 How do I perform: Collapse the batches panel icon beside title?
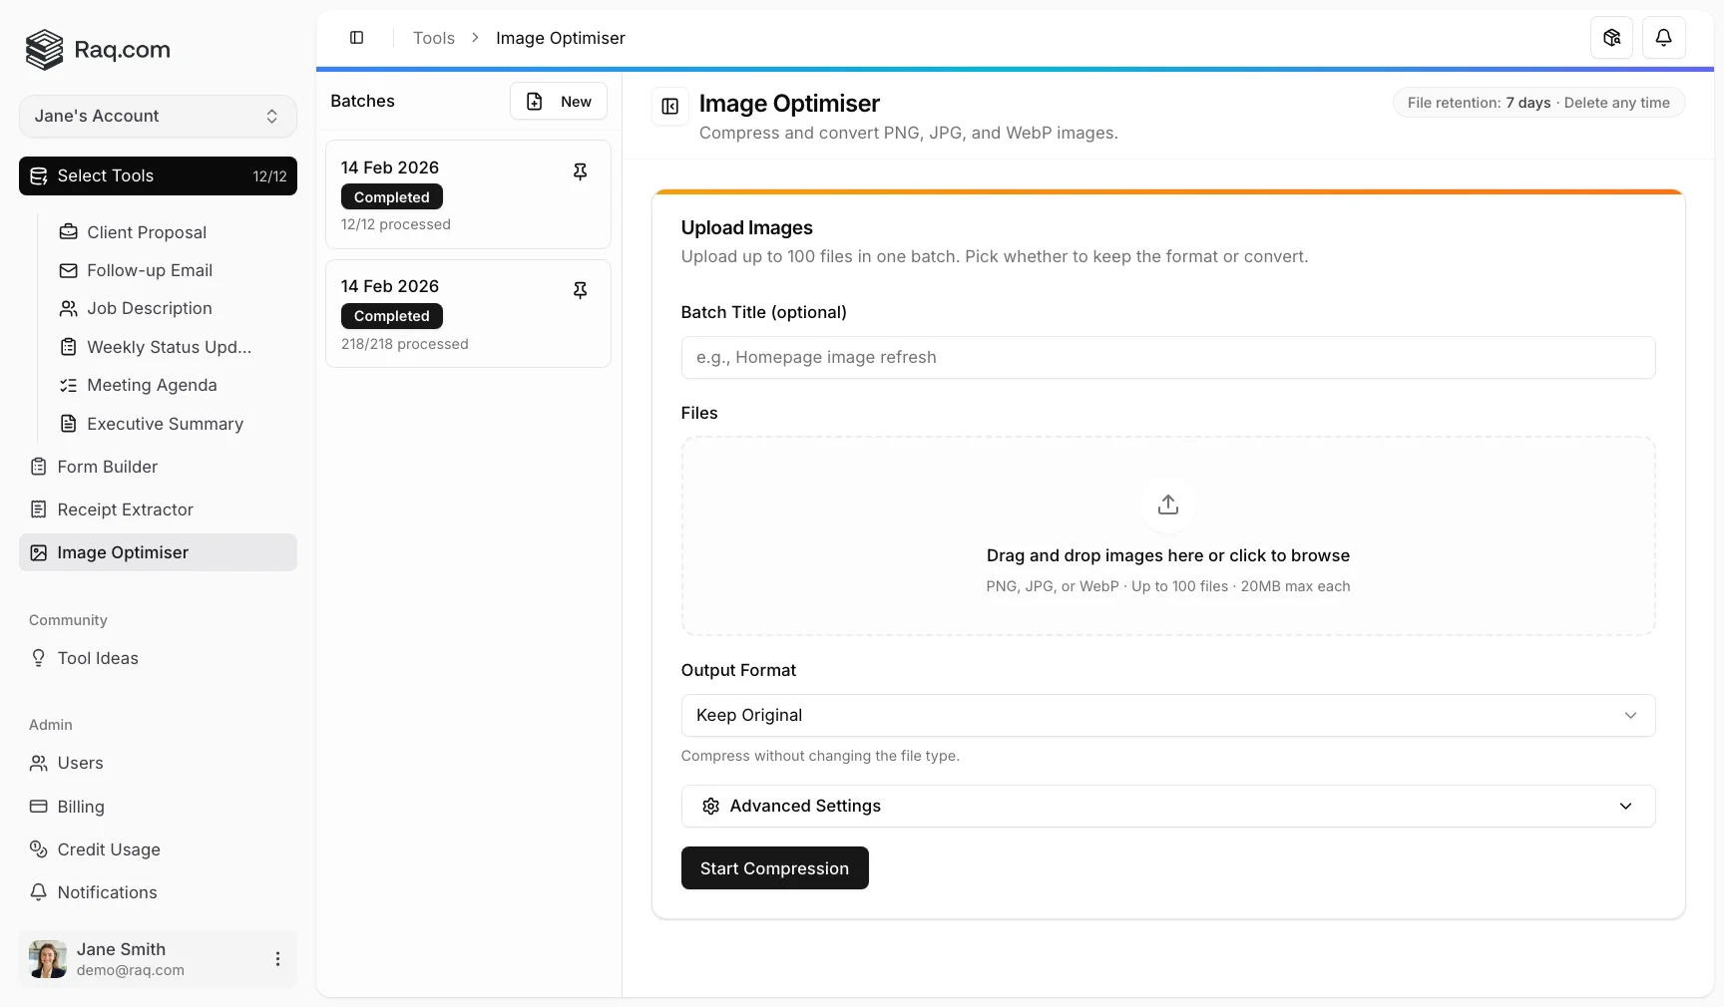point(670,106)
